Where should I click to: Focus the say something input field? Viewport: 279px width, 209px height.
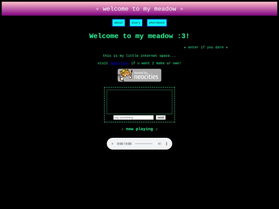[x=133, y=118]
